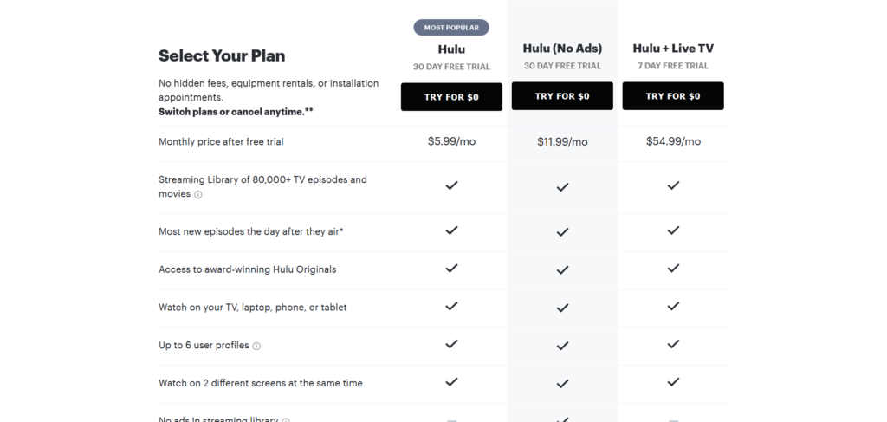This screenshot has height=422, width=887.
Task: Click the Select Your Plan heading
Action: (222, 56)
